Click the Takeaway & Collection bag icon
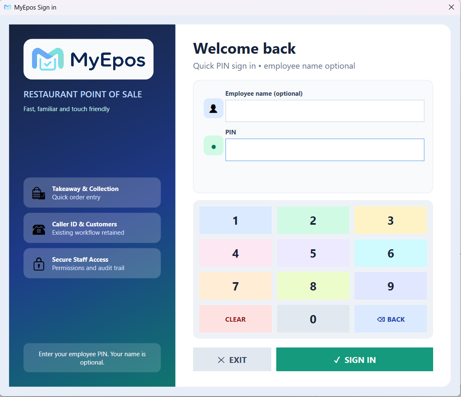461x397 pixels. 39,193
